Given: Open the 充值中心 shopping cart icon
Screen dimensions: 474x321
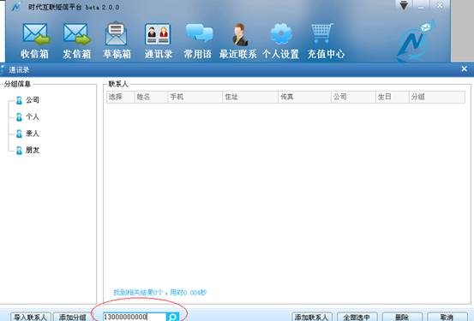Looking at the screenshot, I should pos(326,40).
